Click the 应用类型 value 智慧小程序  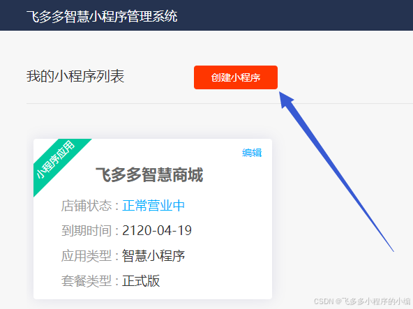153,256
